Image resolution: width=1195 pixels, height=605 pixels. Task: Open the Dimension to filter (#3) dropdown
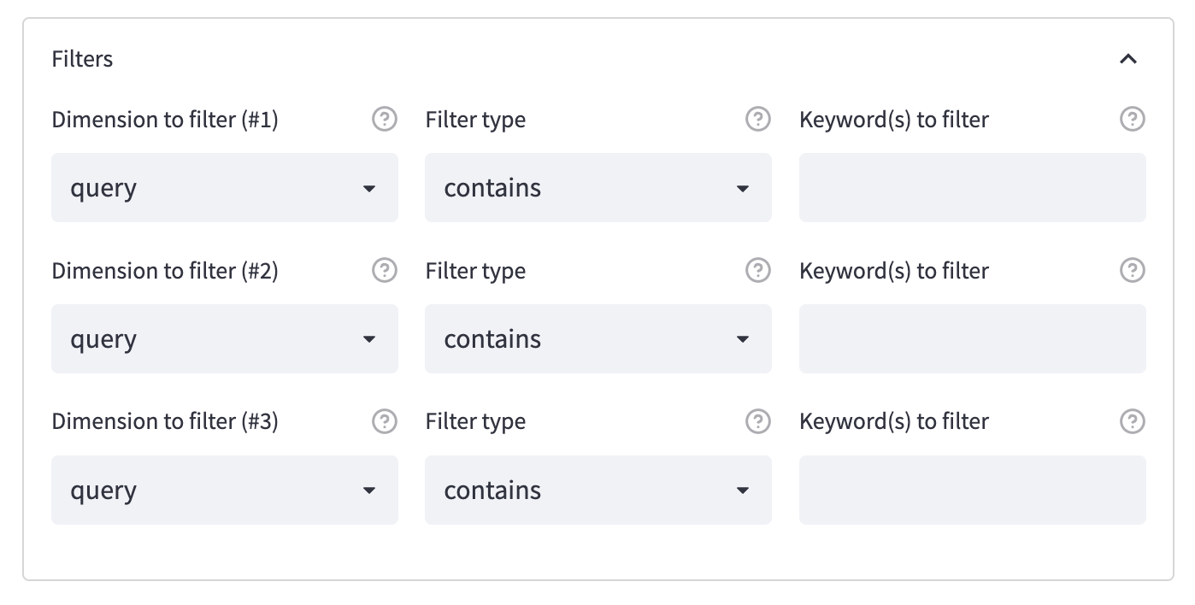(224, 490)
